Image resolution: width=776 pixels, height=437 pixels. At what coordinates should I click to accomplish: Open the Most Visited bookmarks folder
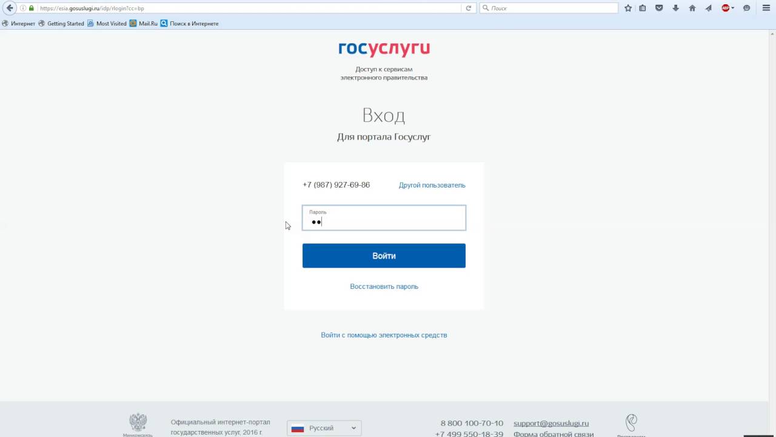(107, 24)
